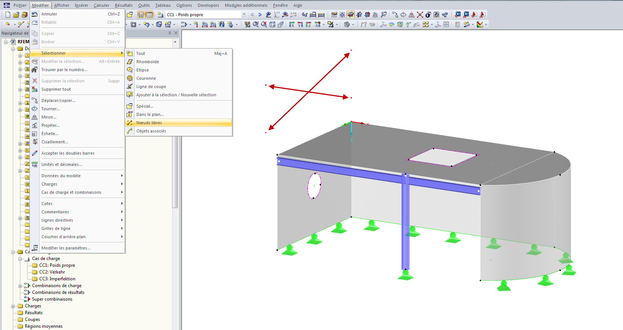Go to next load case arrow
623x330 pixels.
260,15
